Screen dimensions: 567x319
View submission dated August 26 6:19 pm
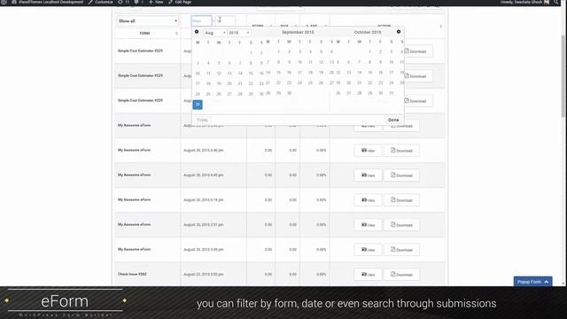pos(368,200)
